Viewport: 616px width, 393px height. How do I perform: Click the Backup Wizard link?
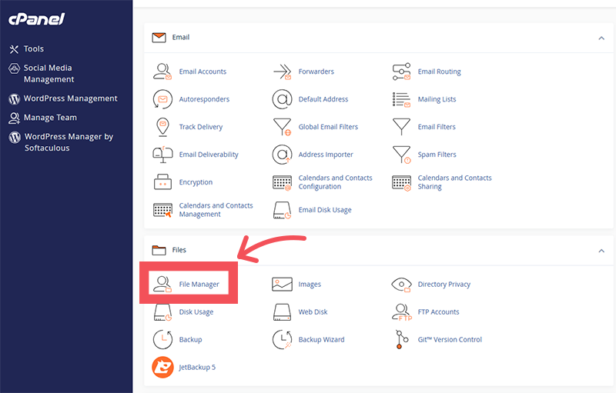click(x=321, y=340)
